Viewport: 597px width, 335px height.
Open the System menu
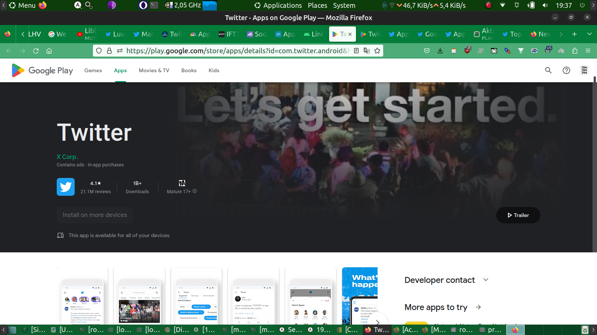point(344,5)
